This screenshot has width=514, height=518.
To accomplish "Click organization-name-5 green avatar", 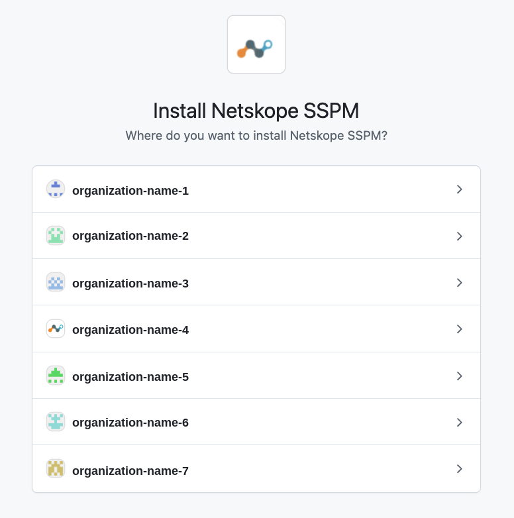I will (56, 376).
